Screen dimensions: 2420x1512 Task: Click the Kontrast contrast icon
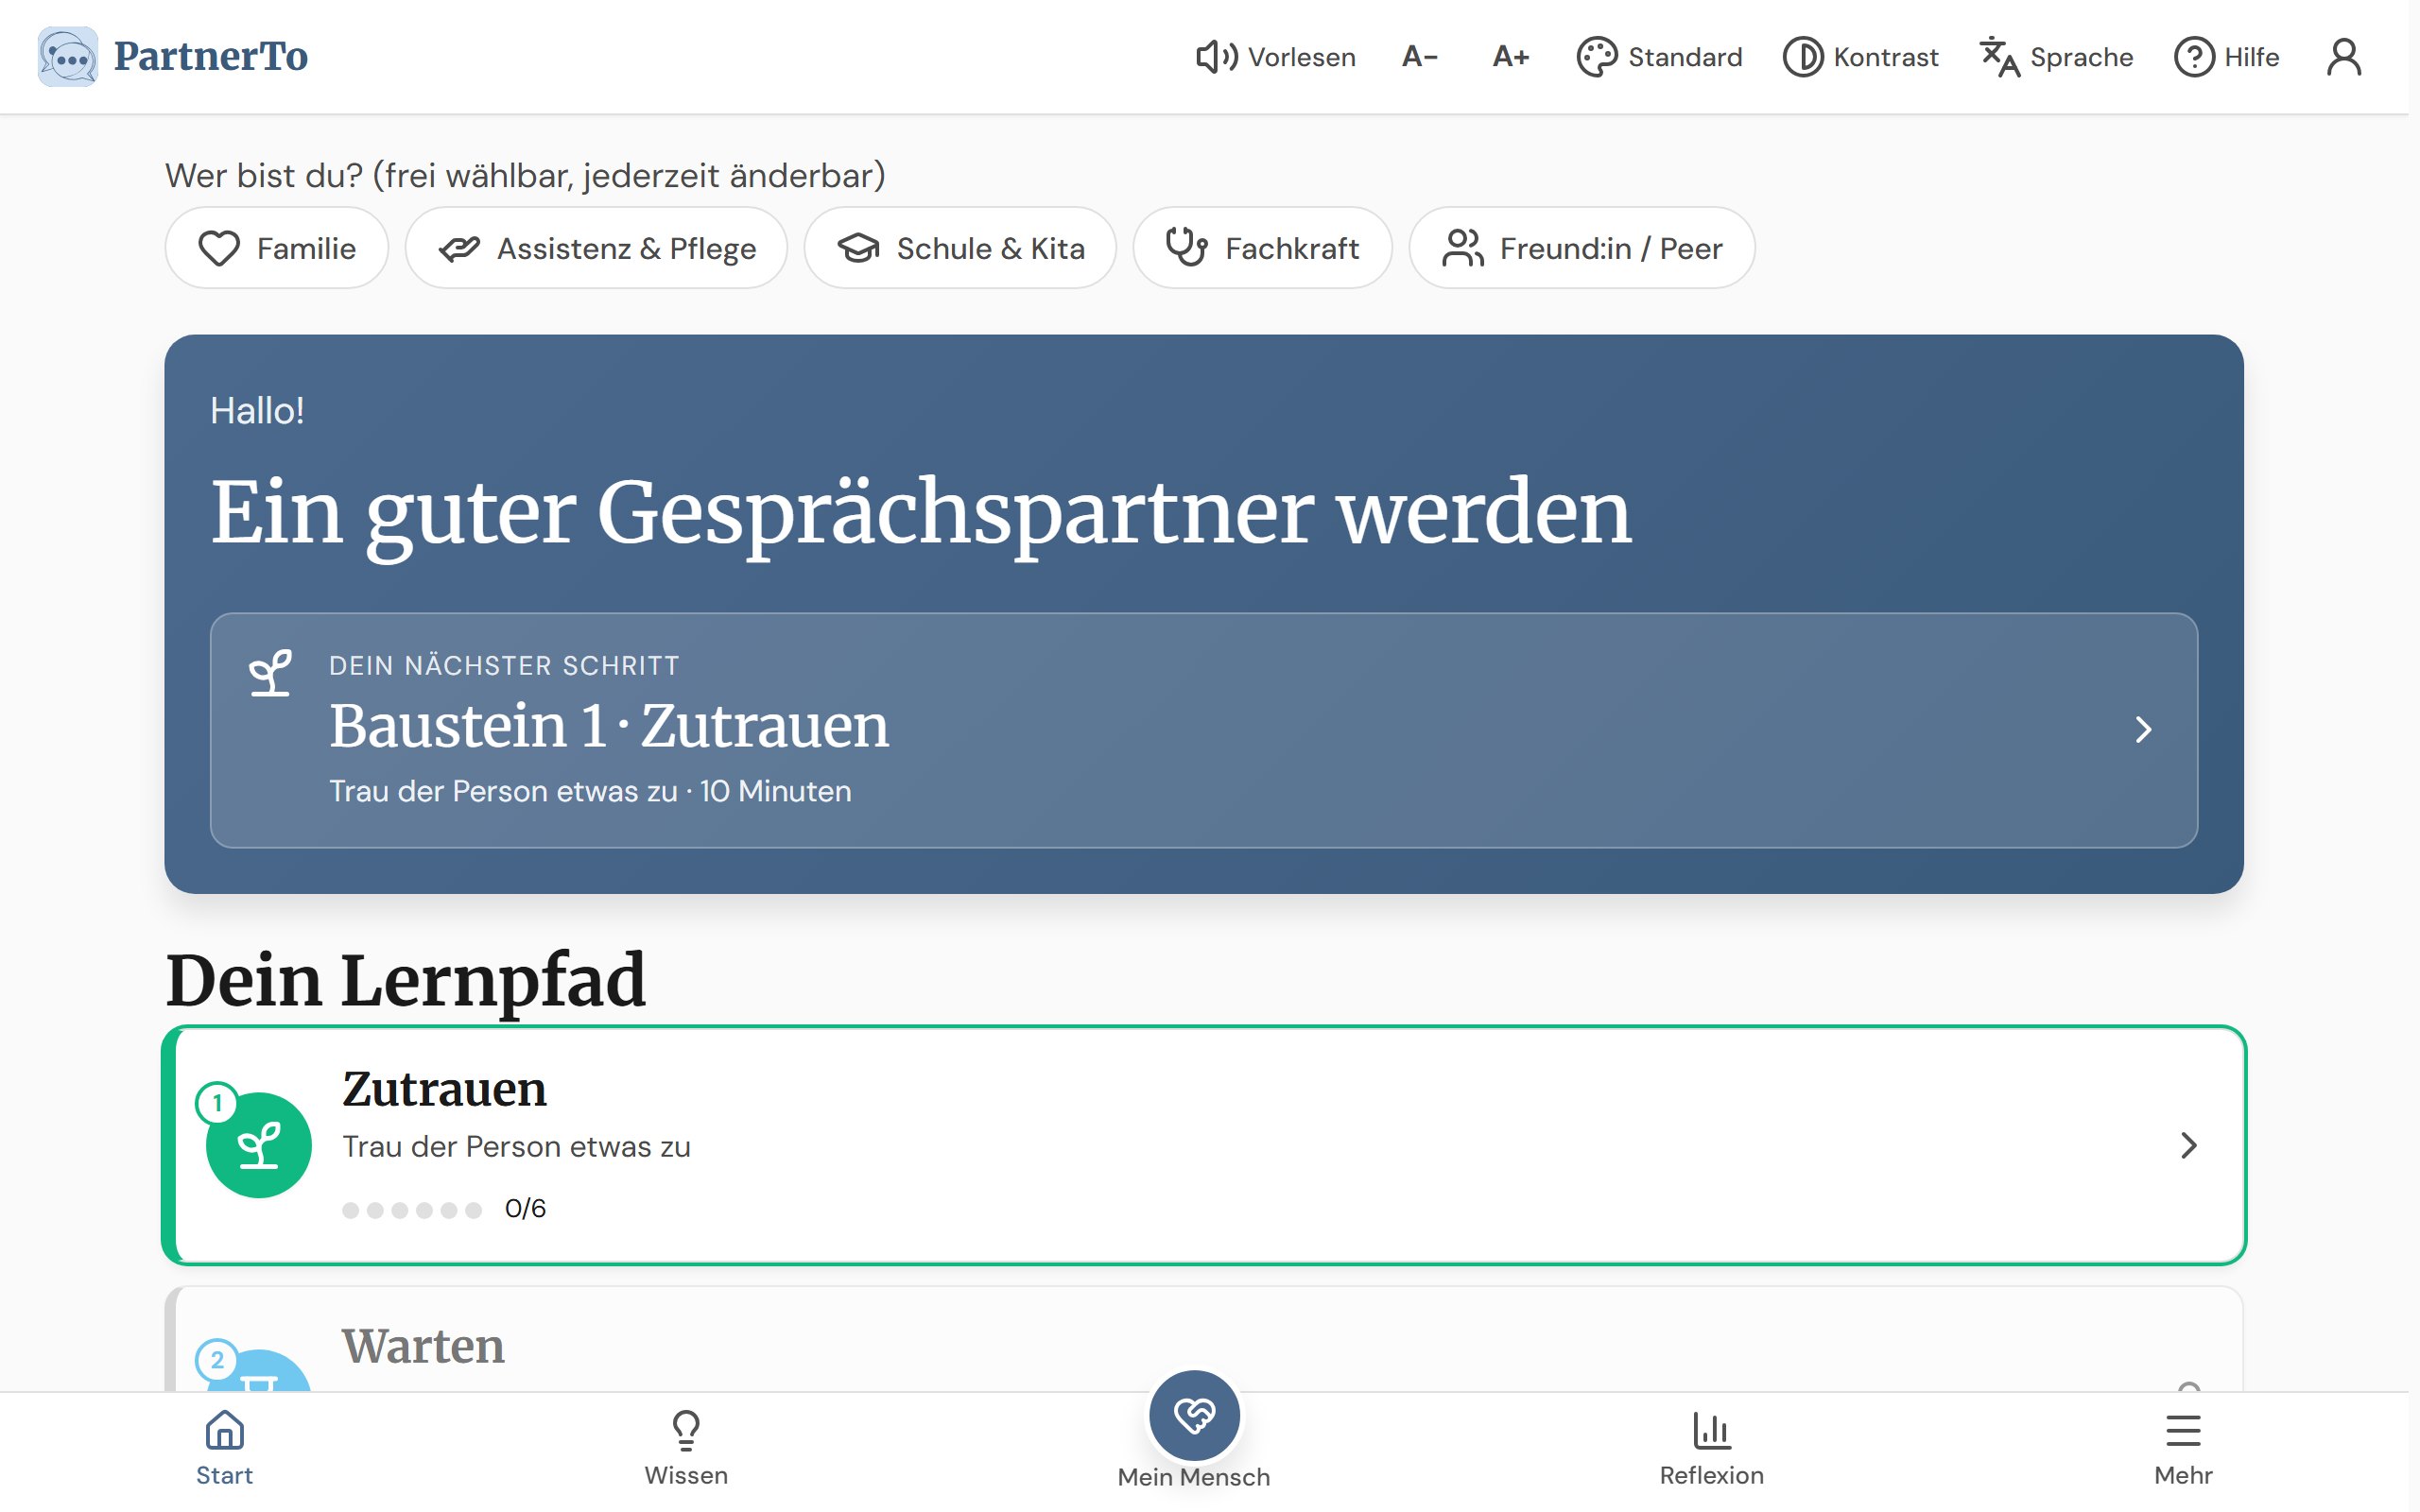(1803, 57)
